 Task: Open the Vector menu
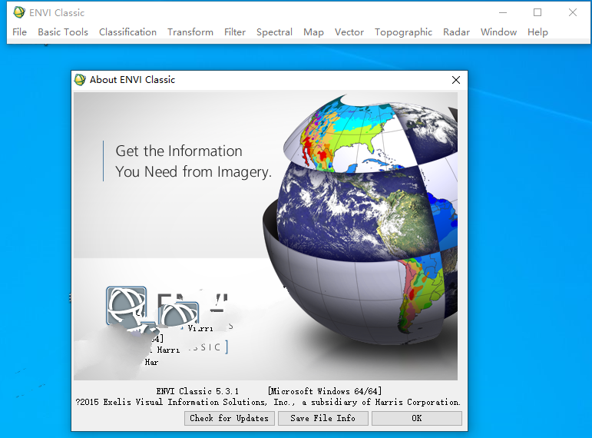click(x=349, y=32)
